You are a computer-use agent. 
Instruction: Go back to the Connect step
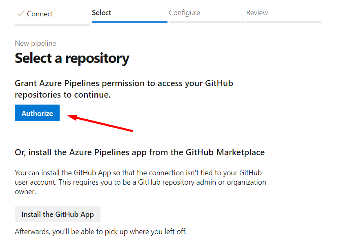[x=40, y=14]
